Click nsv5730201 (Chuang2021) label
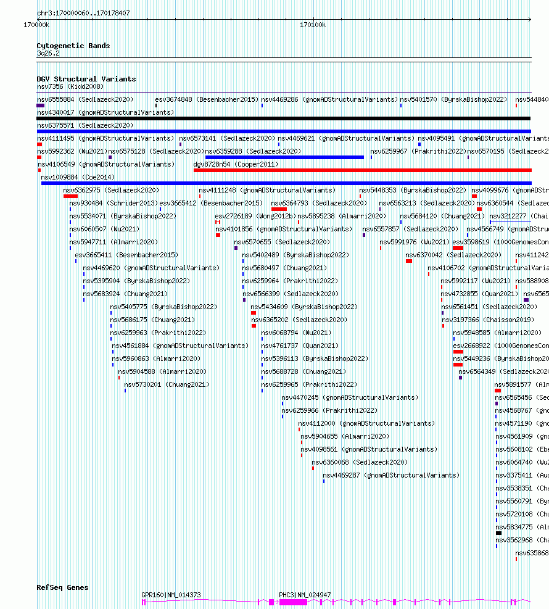 tap(167, 384)
